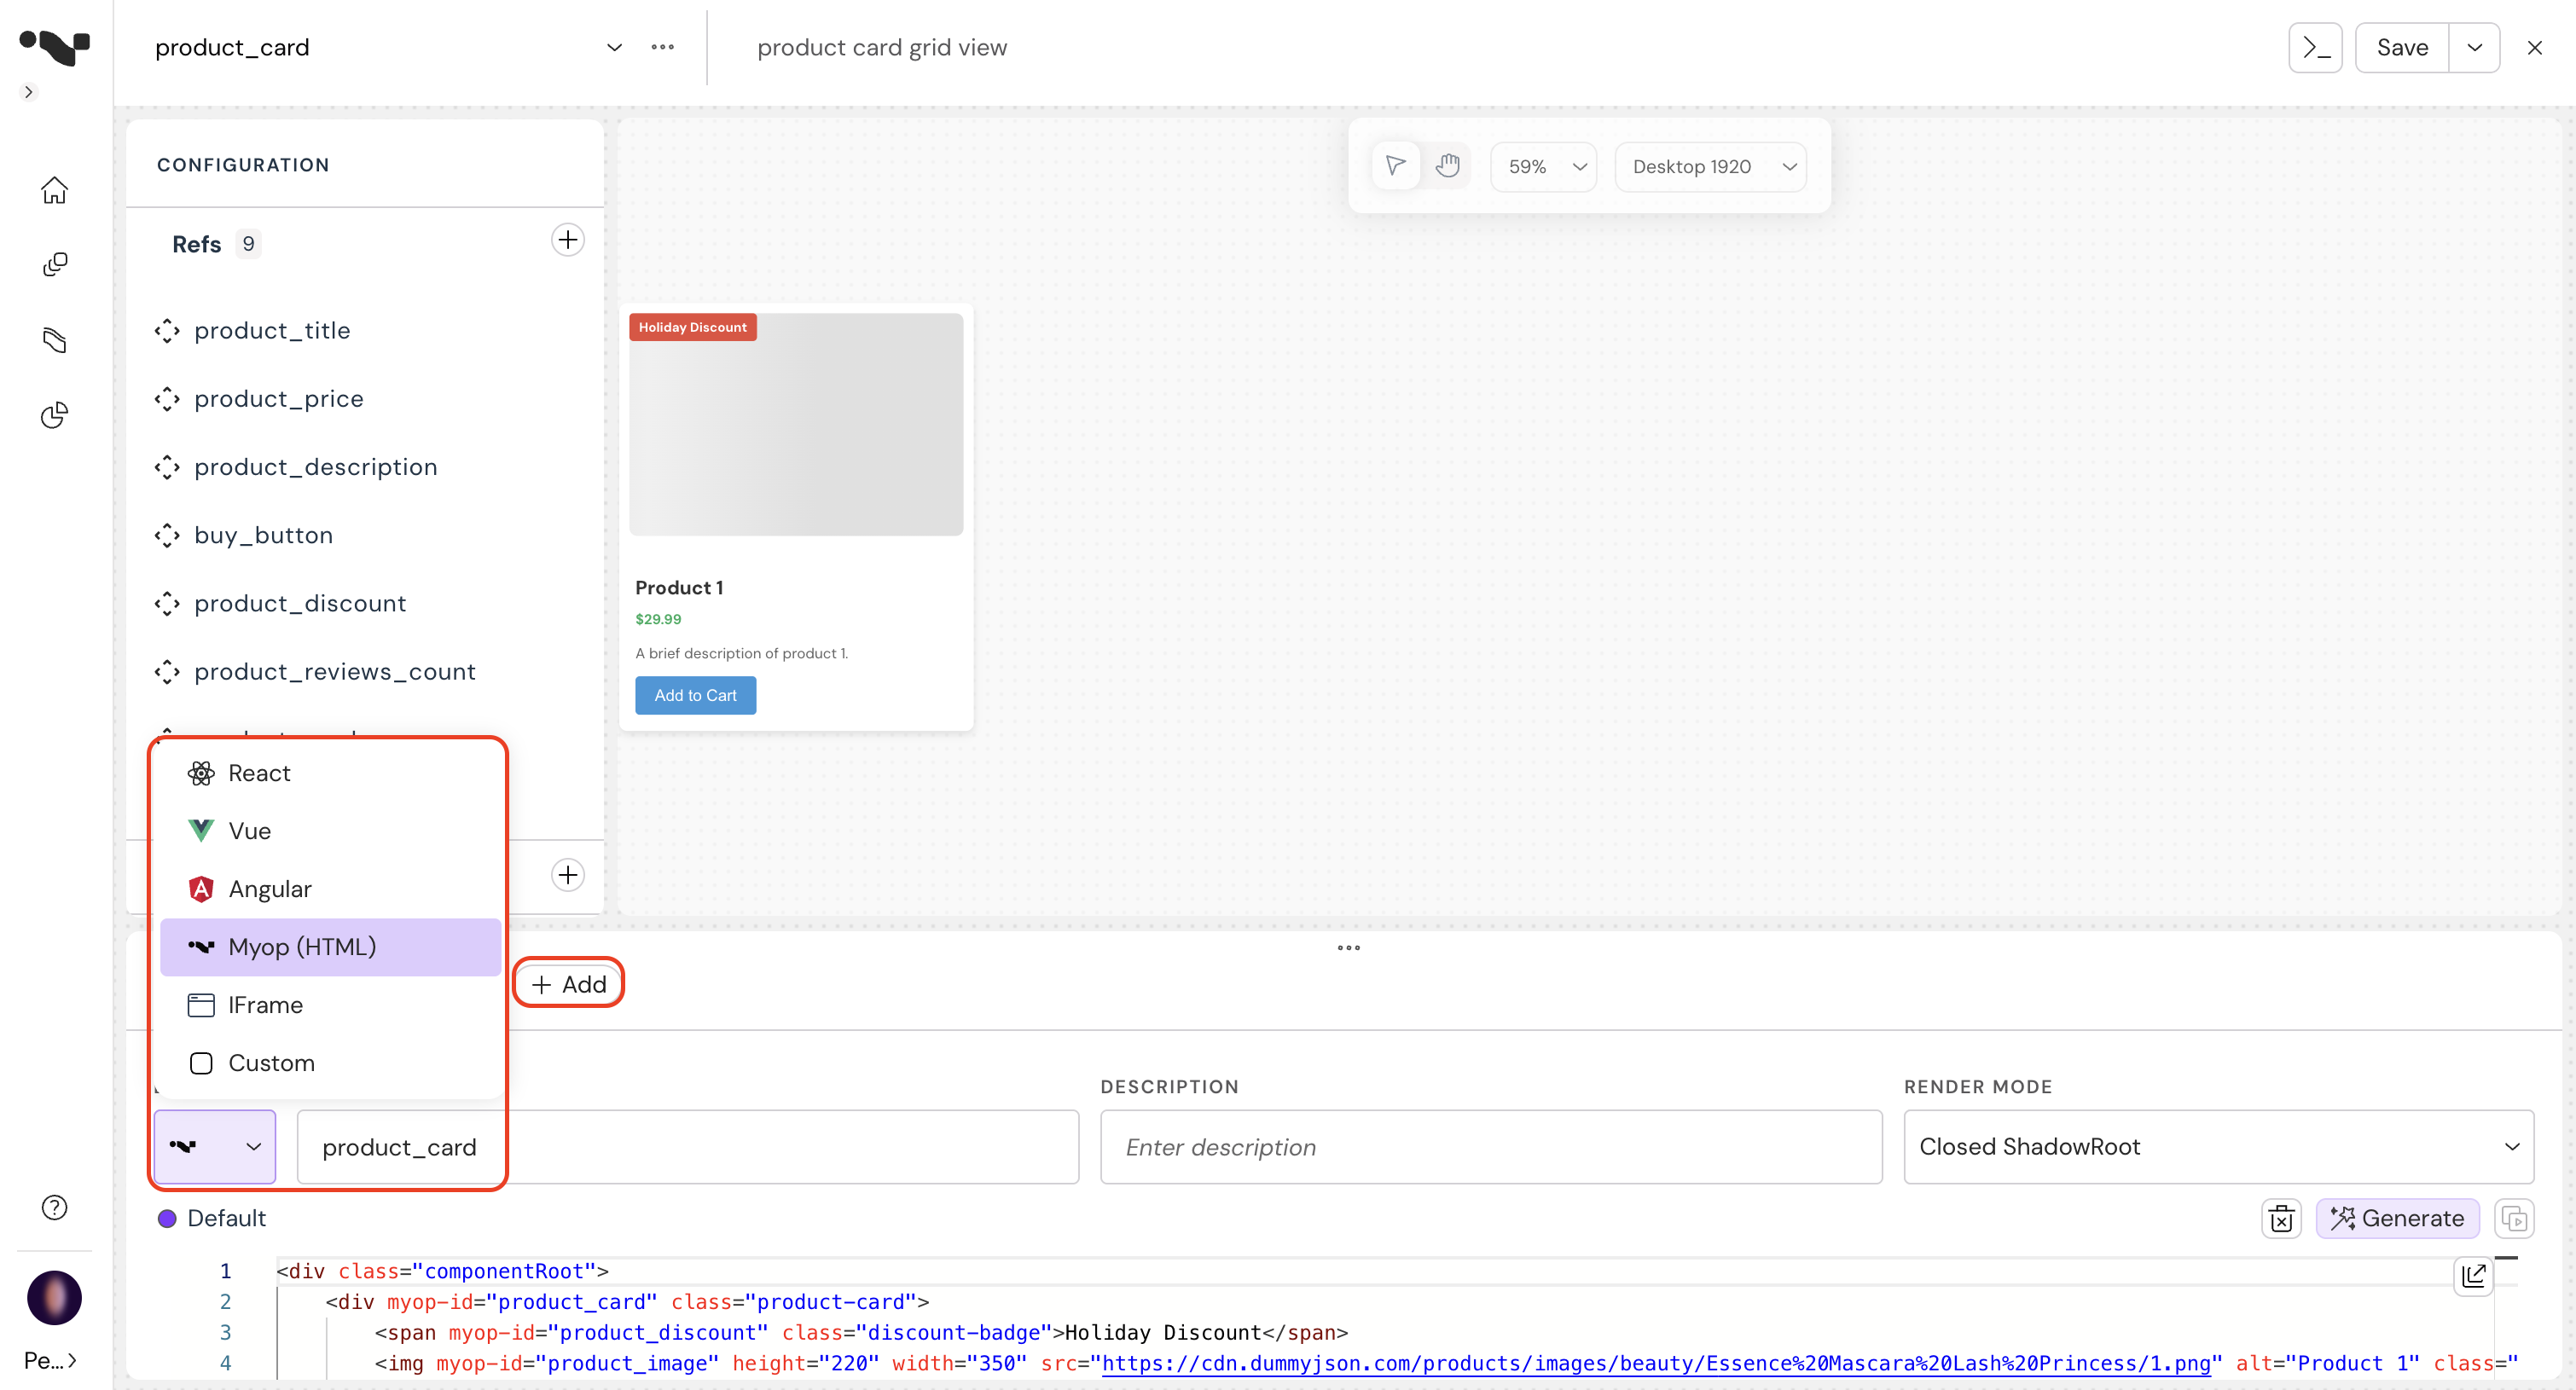Click the Add to Cart preview button
Viewport: 2576px width, 1390px height.
695,695
